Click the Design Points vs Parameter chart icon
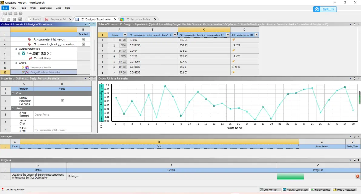 tap(27, 72)
